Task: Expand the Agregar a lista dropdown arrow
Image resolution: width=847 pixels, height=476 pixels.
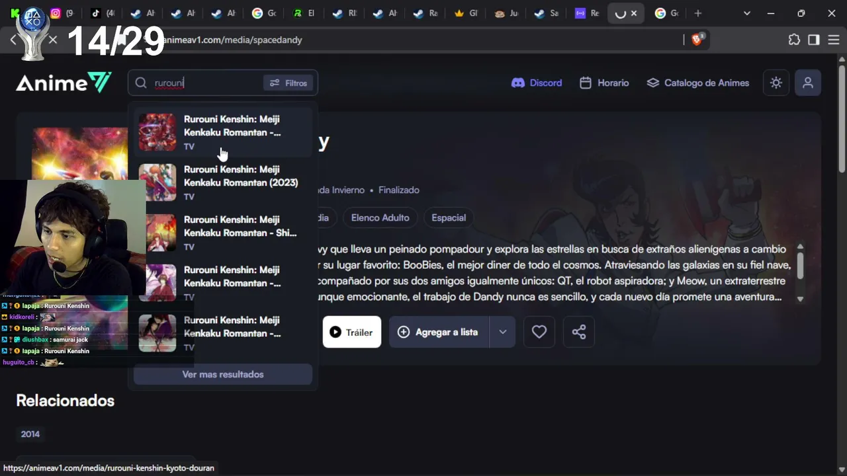Action: coord(503,332)
